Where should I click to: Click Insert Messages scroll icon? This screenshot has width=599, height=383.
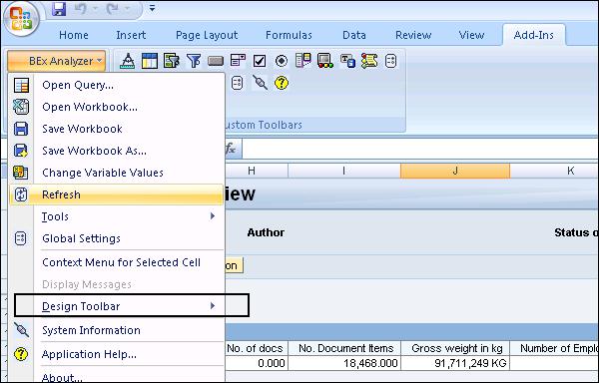369,61
